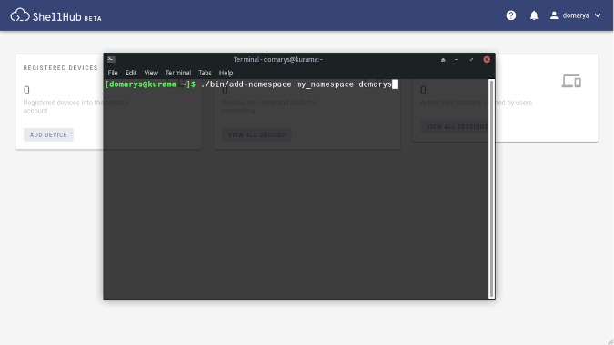Minimize the terminal window
614x345 pixels.
(457, 60)
